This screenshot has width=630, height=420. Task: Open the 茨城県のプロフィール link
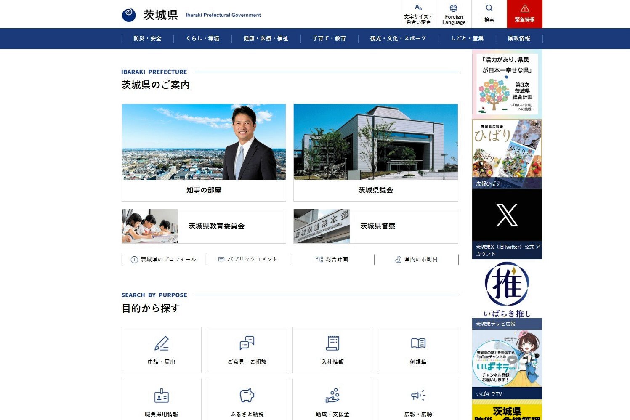pyautogui.click(x=168, y=260)
